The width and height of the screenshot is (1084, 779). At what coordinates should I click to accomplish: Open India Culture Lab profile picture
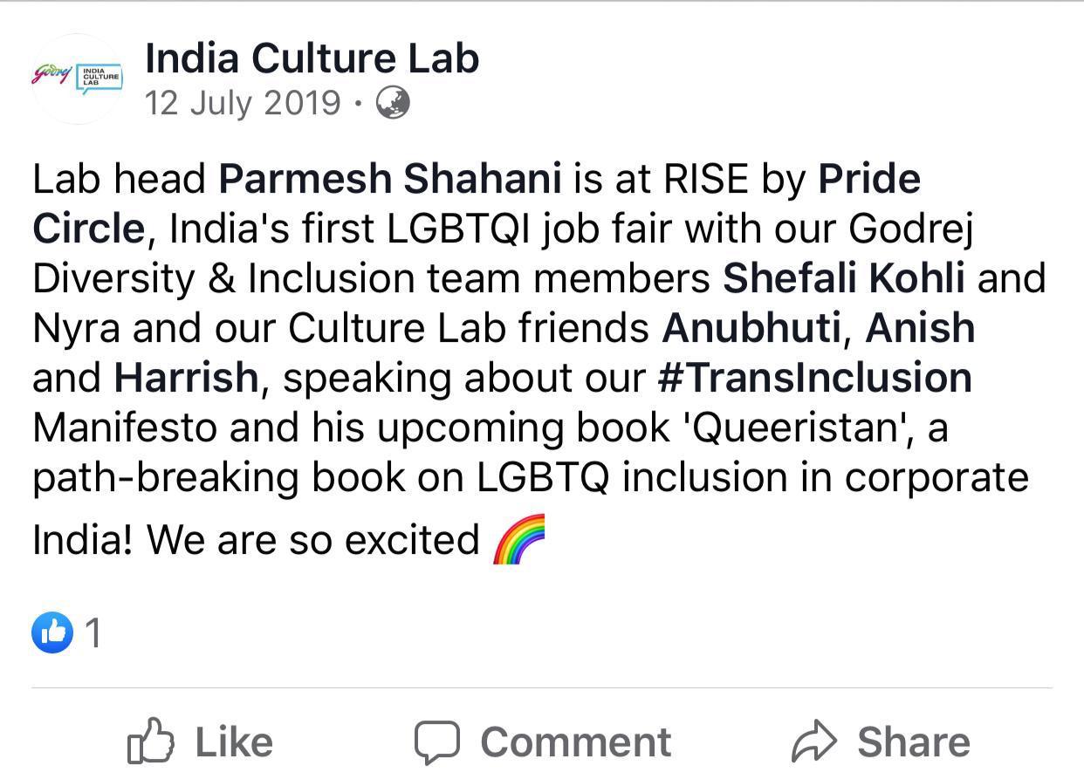[x=78, y=79]
